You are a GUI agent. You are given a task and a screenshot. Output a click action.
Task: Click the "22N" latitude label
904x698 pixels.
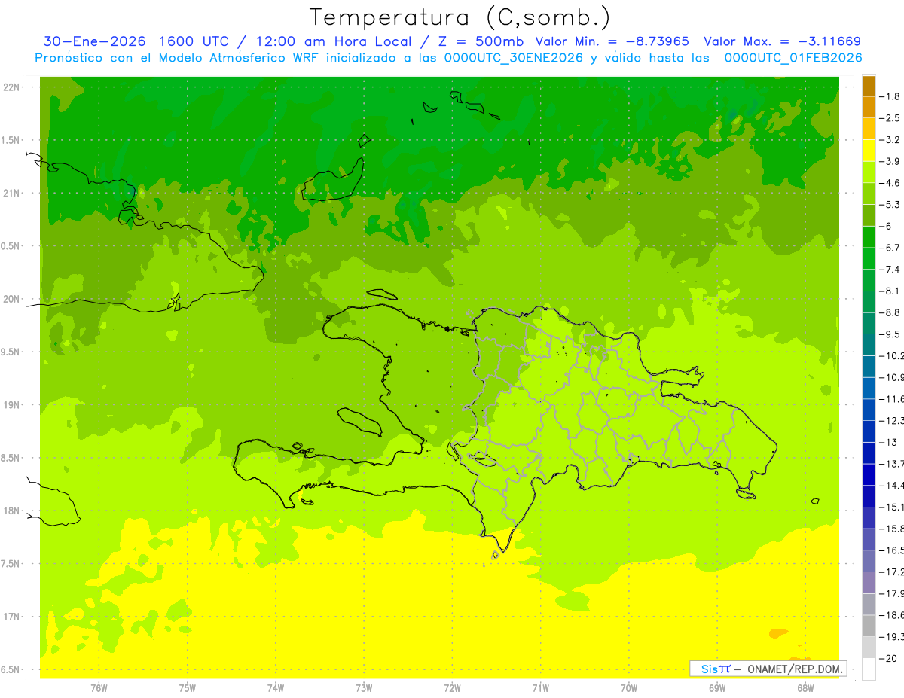coord(13,87)
